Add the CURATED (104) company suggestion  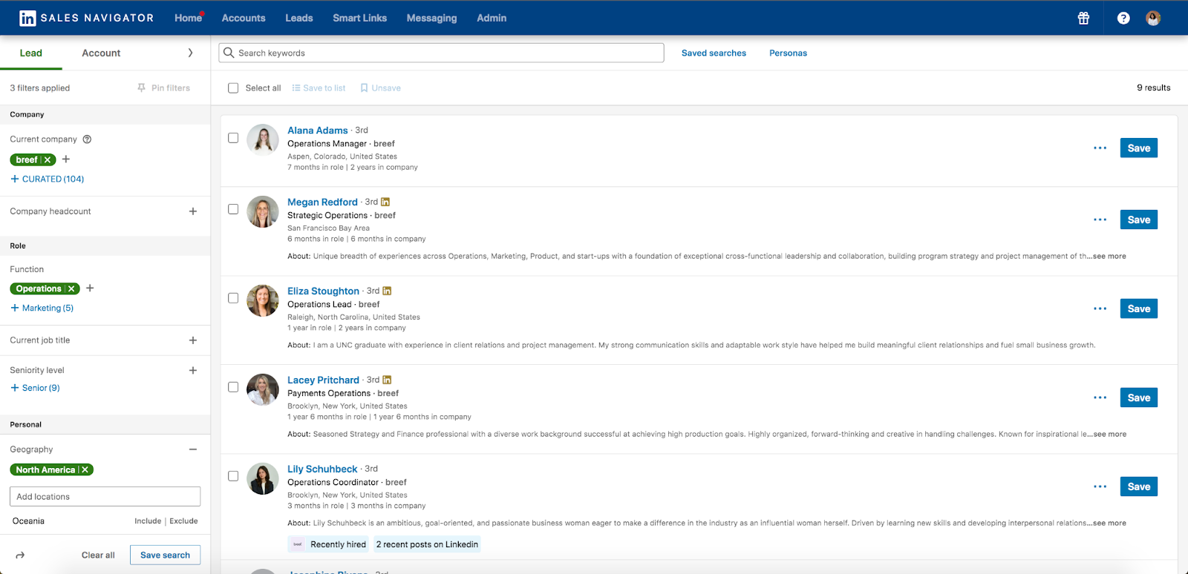pos(48,179)
